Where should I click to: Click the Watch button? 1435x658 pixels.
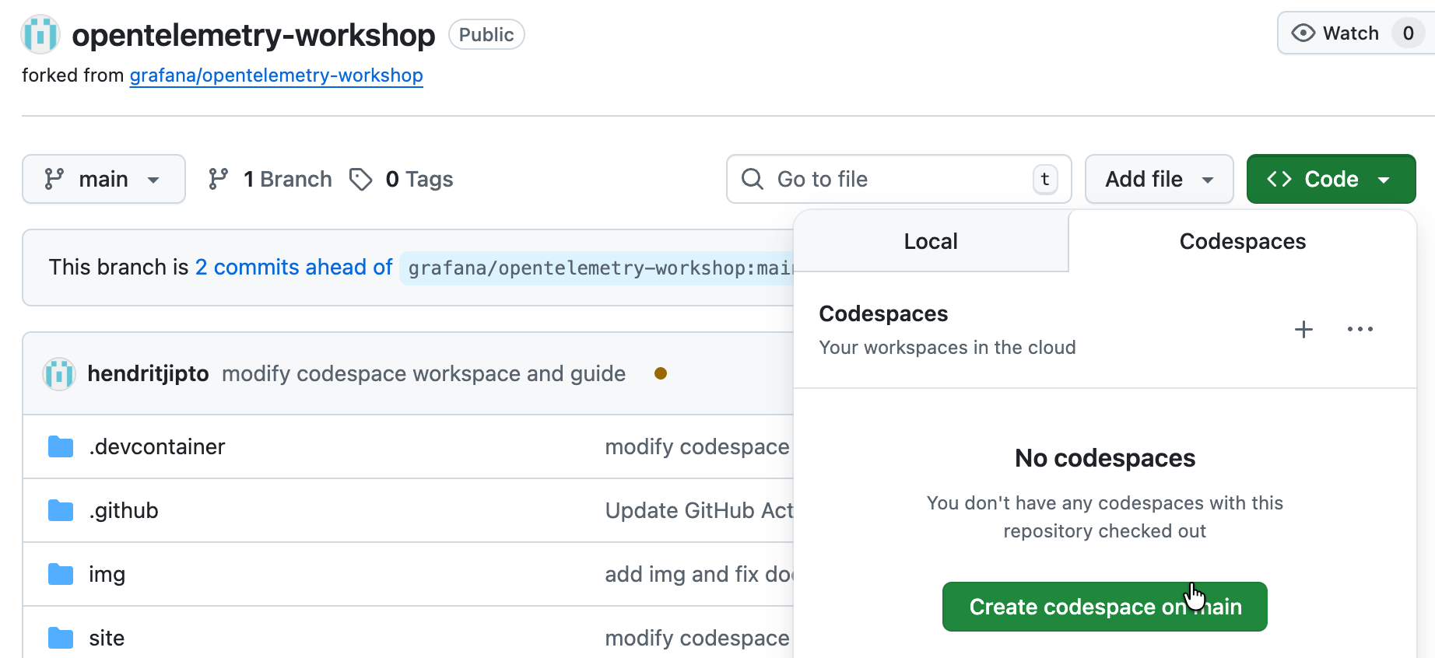[1356, 33]
